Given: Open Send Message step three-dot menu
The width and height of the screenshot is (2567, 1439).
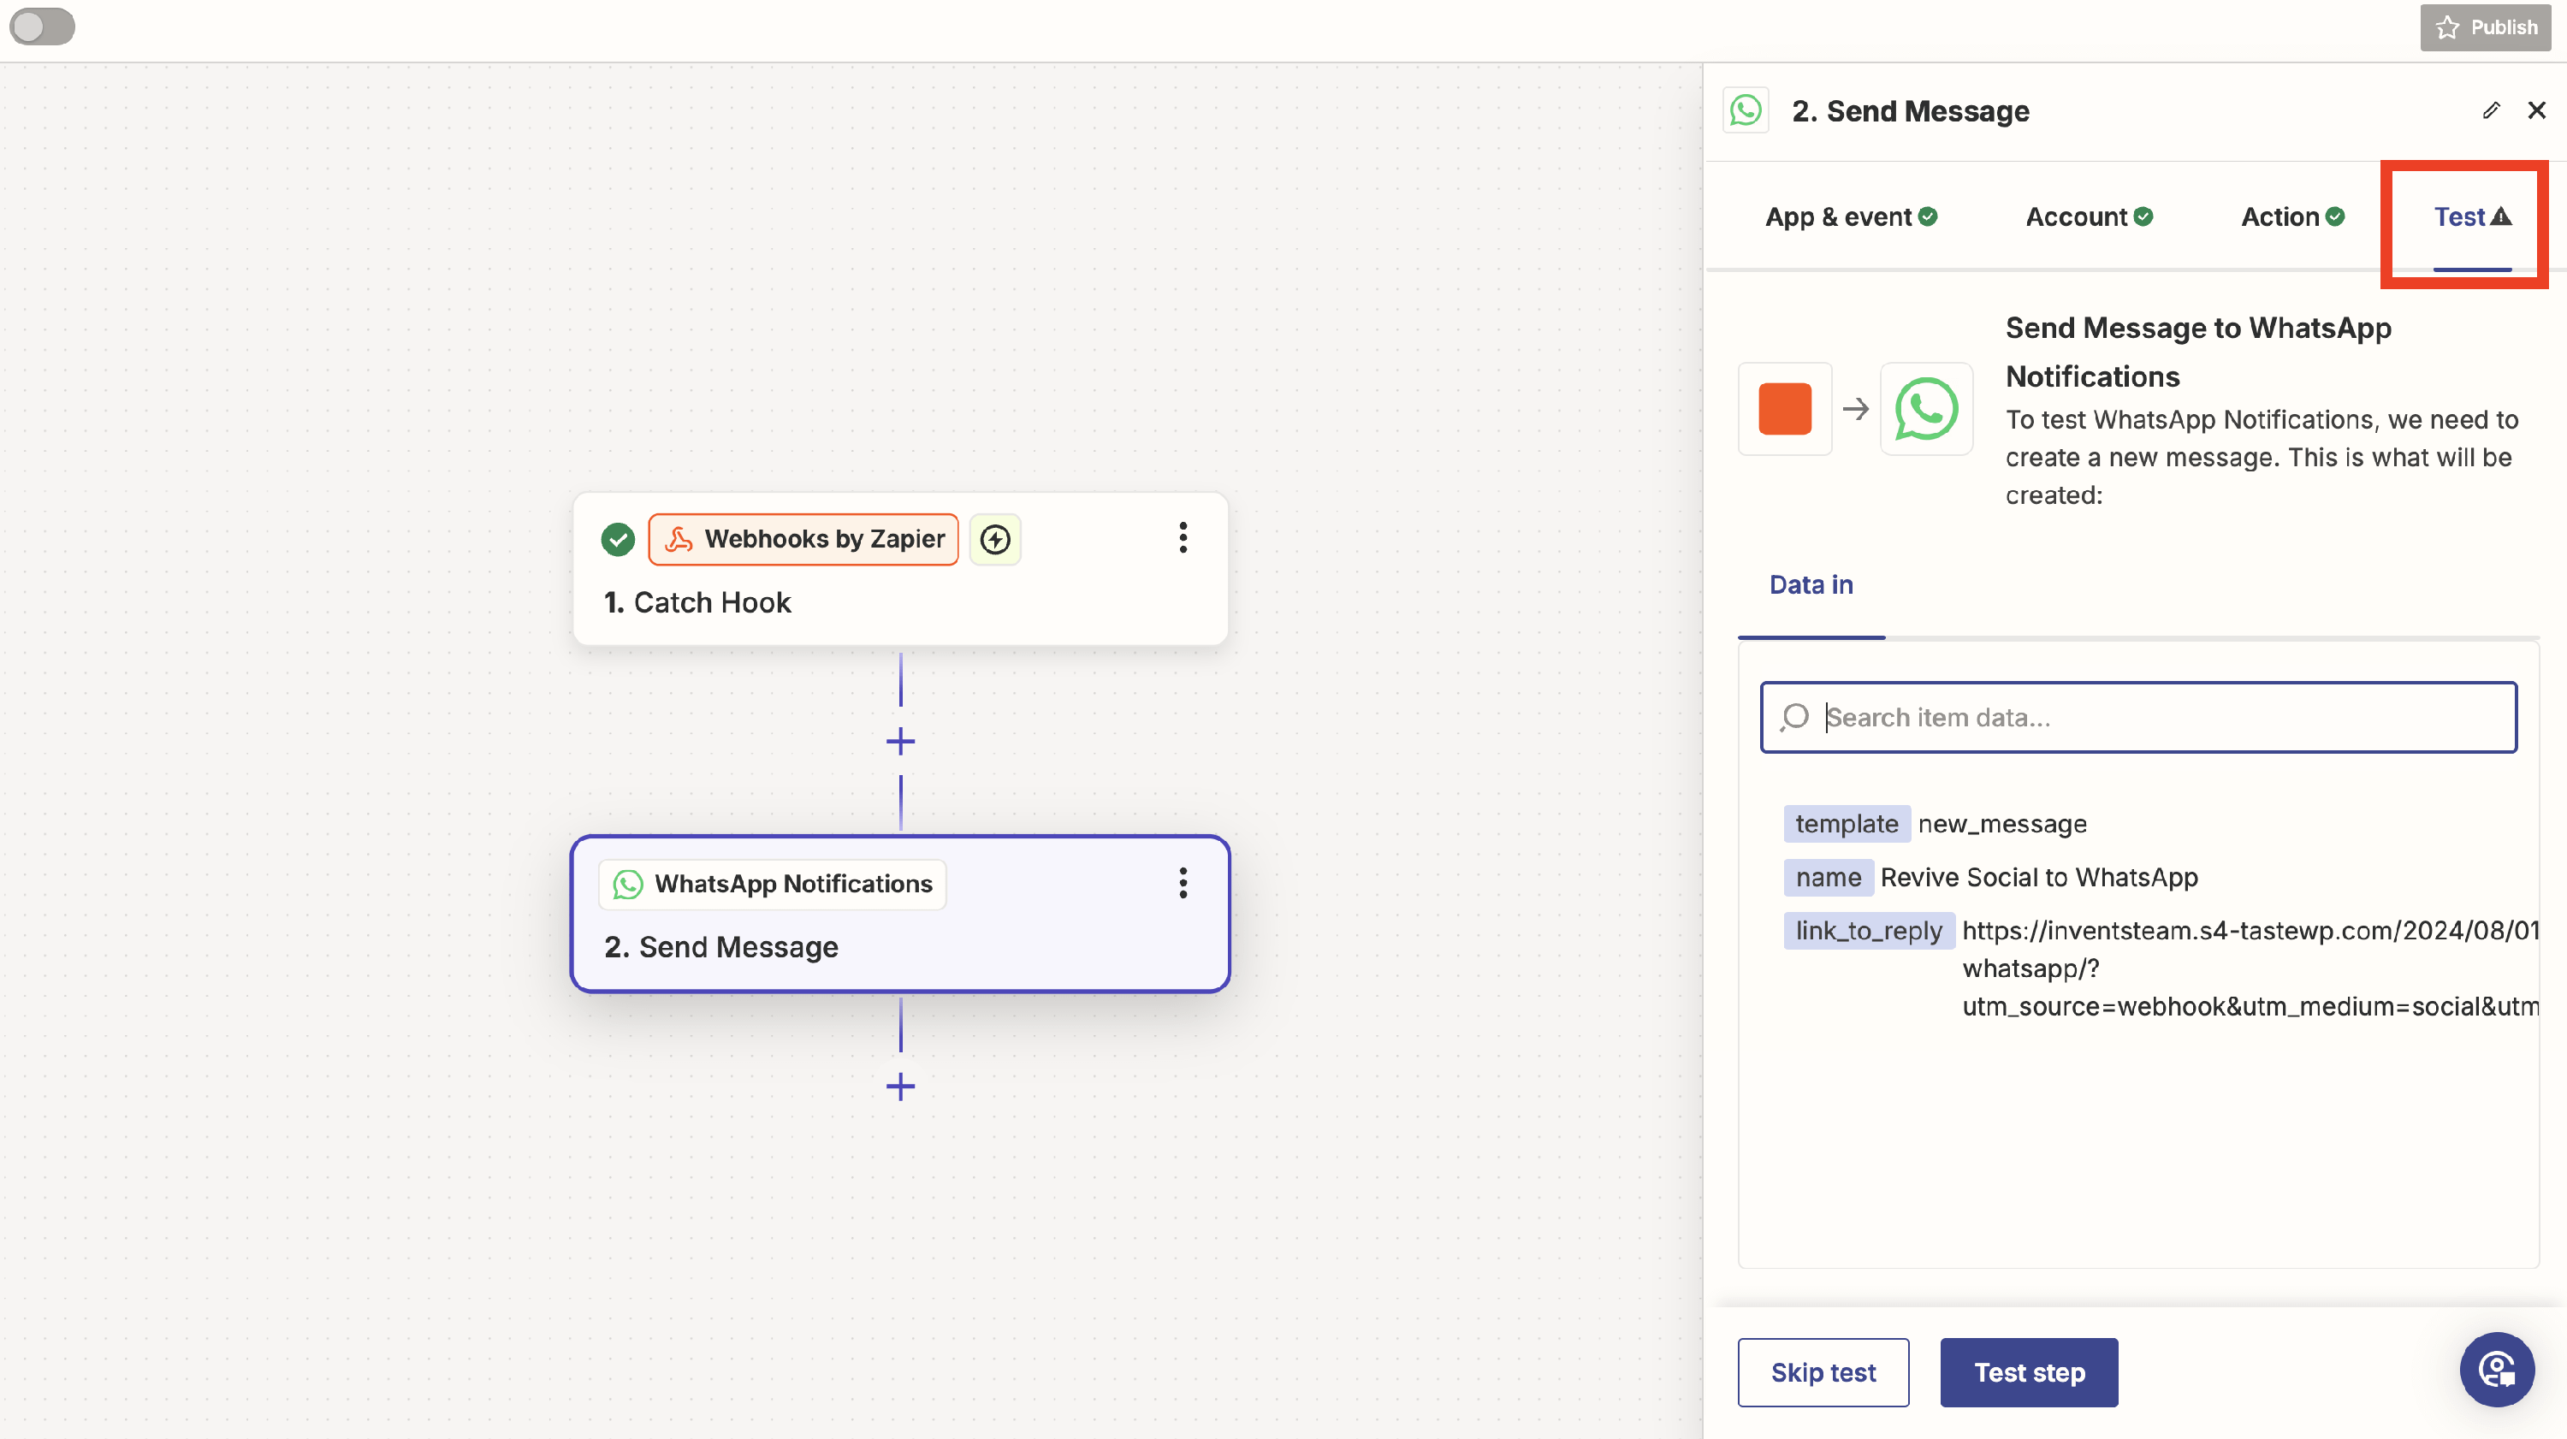Looking at the screenshot, I should click(1183, 883).
